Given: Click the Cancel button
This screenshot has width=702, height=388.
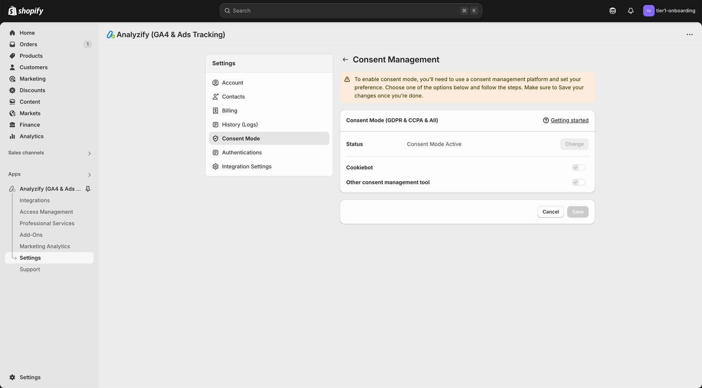Looking at the screenshot, I should pos(551,212).
